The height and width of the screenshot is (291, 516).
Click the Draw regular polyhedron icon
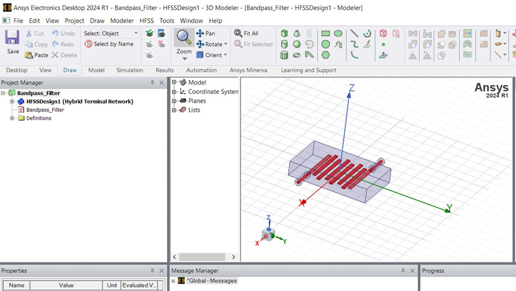(x=284, y=55)
